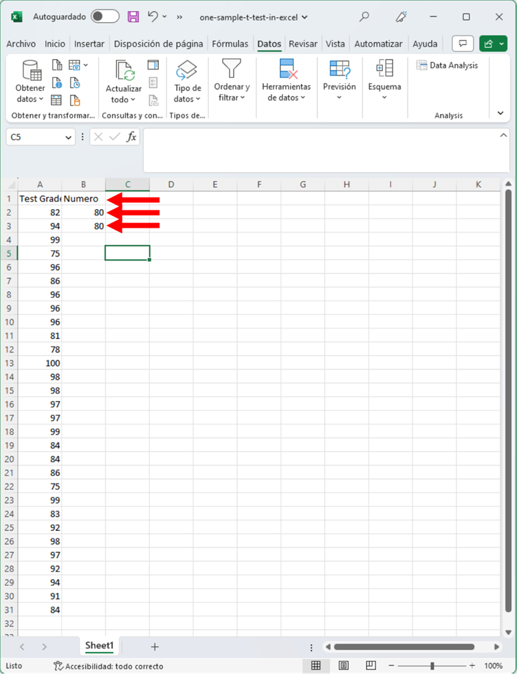The height and width of the screenshot is (674, 517).
Task: Toggle the Autoguardado switch
Action: (x=104, y=17)
